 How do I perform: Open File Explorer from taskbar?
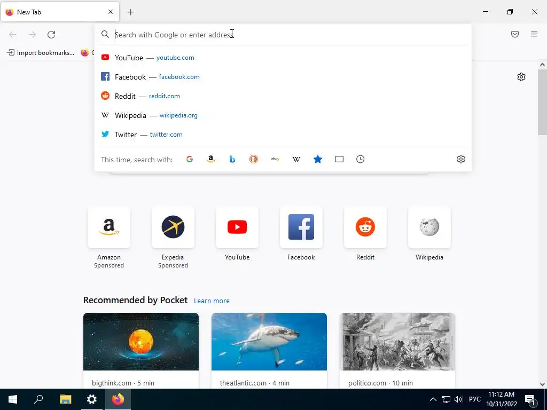[x=65, y=399]
